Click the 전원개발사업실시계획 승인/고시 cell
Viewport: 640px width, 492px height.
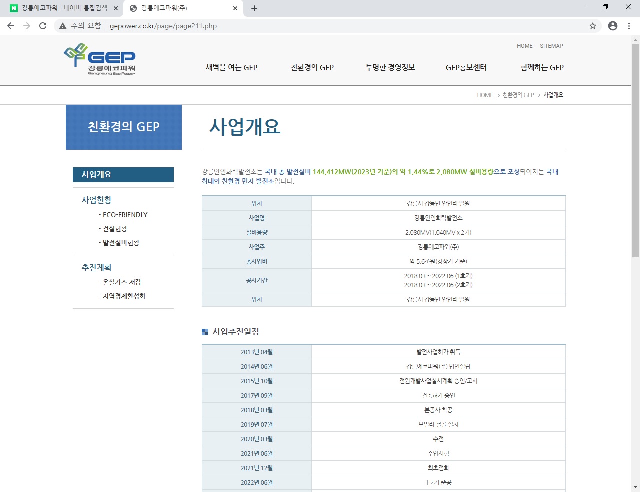[438, 381]
